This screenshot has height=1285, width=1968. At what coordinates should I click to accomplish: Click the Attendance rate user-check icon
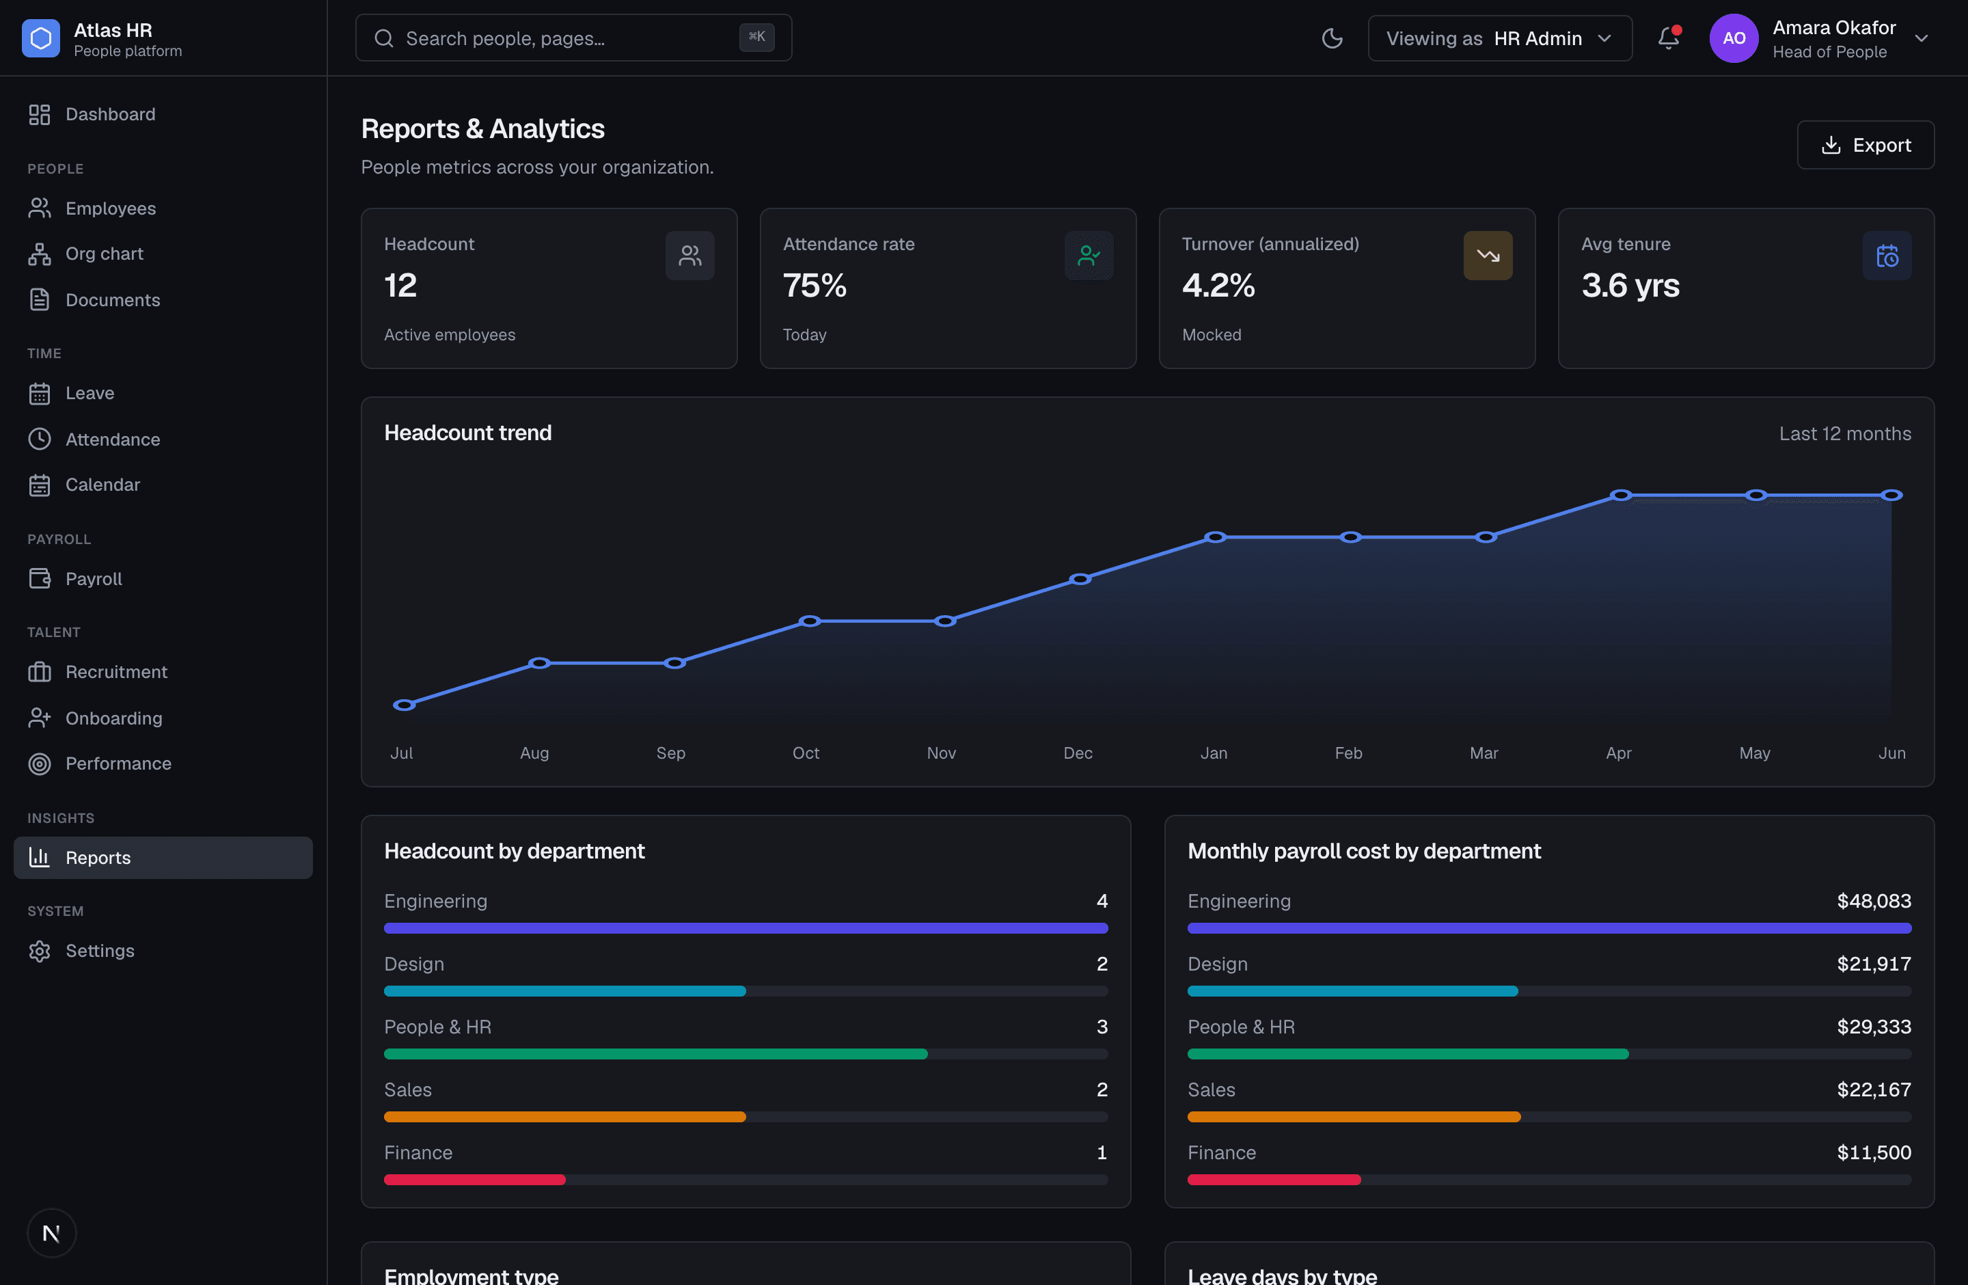coord(1089,256)
